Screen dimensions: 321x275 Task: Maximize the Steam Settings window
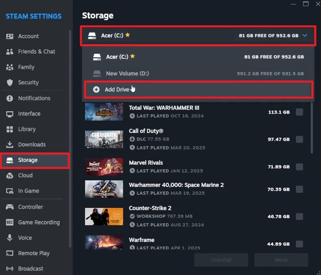coord(306,4)
